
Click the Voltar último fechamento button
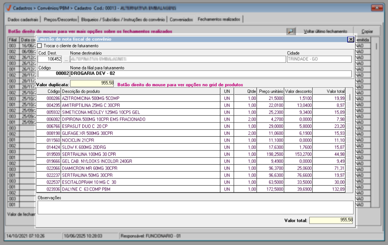[x=325, y=31]
